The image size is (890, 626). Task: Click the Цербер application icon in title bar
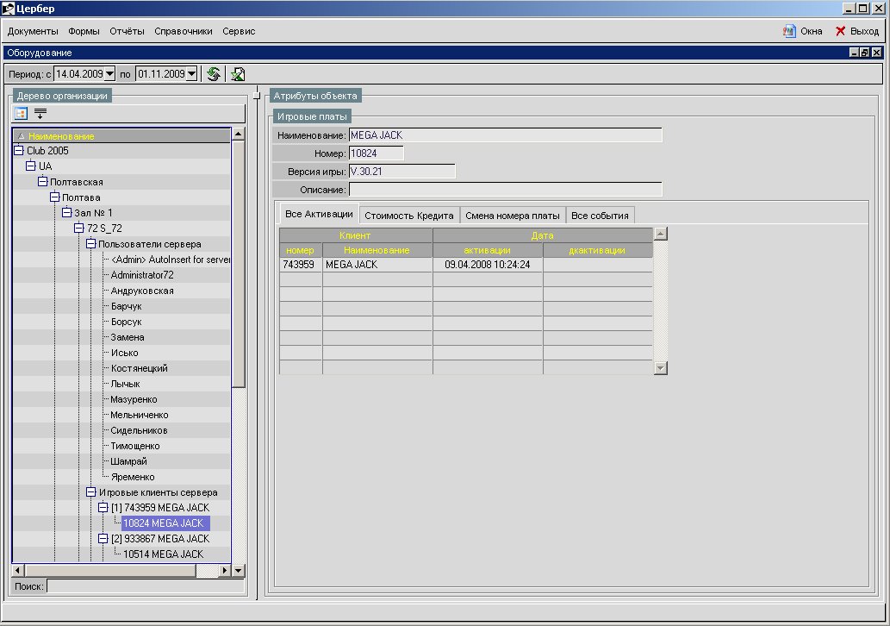(9, 8)
